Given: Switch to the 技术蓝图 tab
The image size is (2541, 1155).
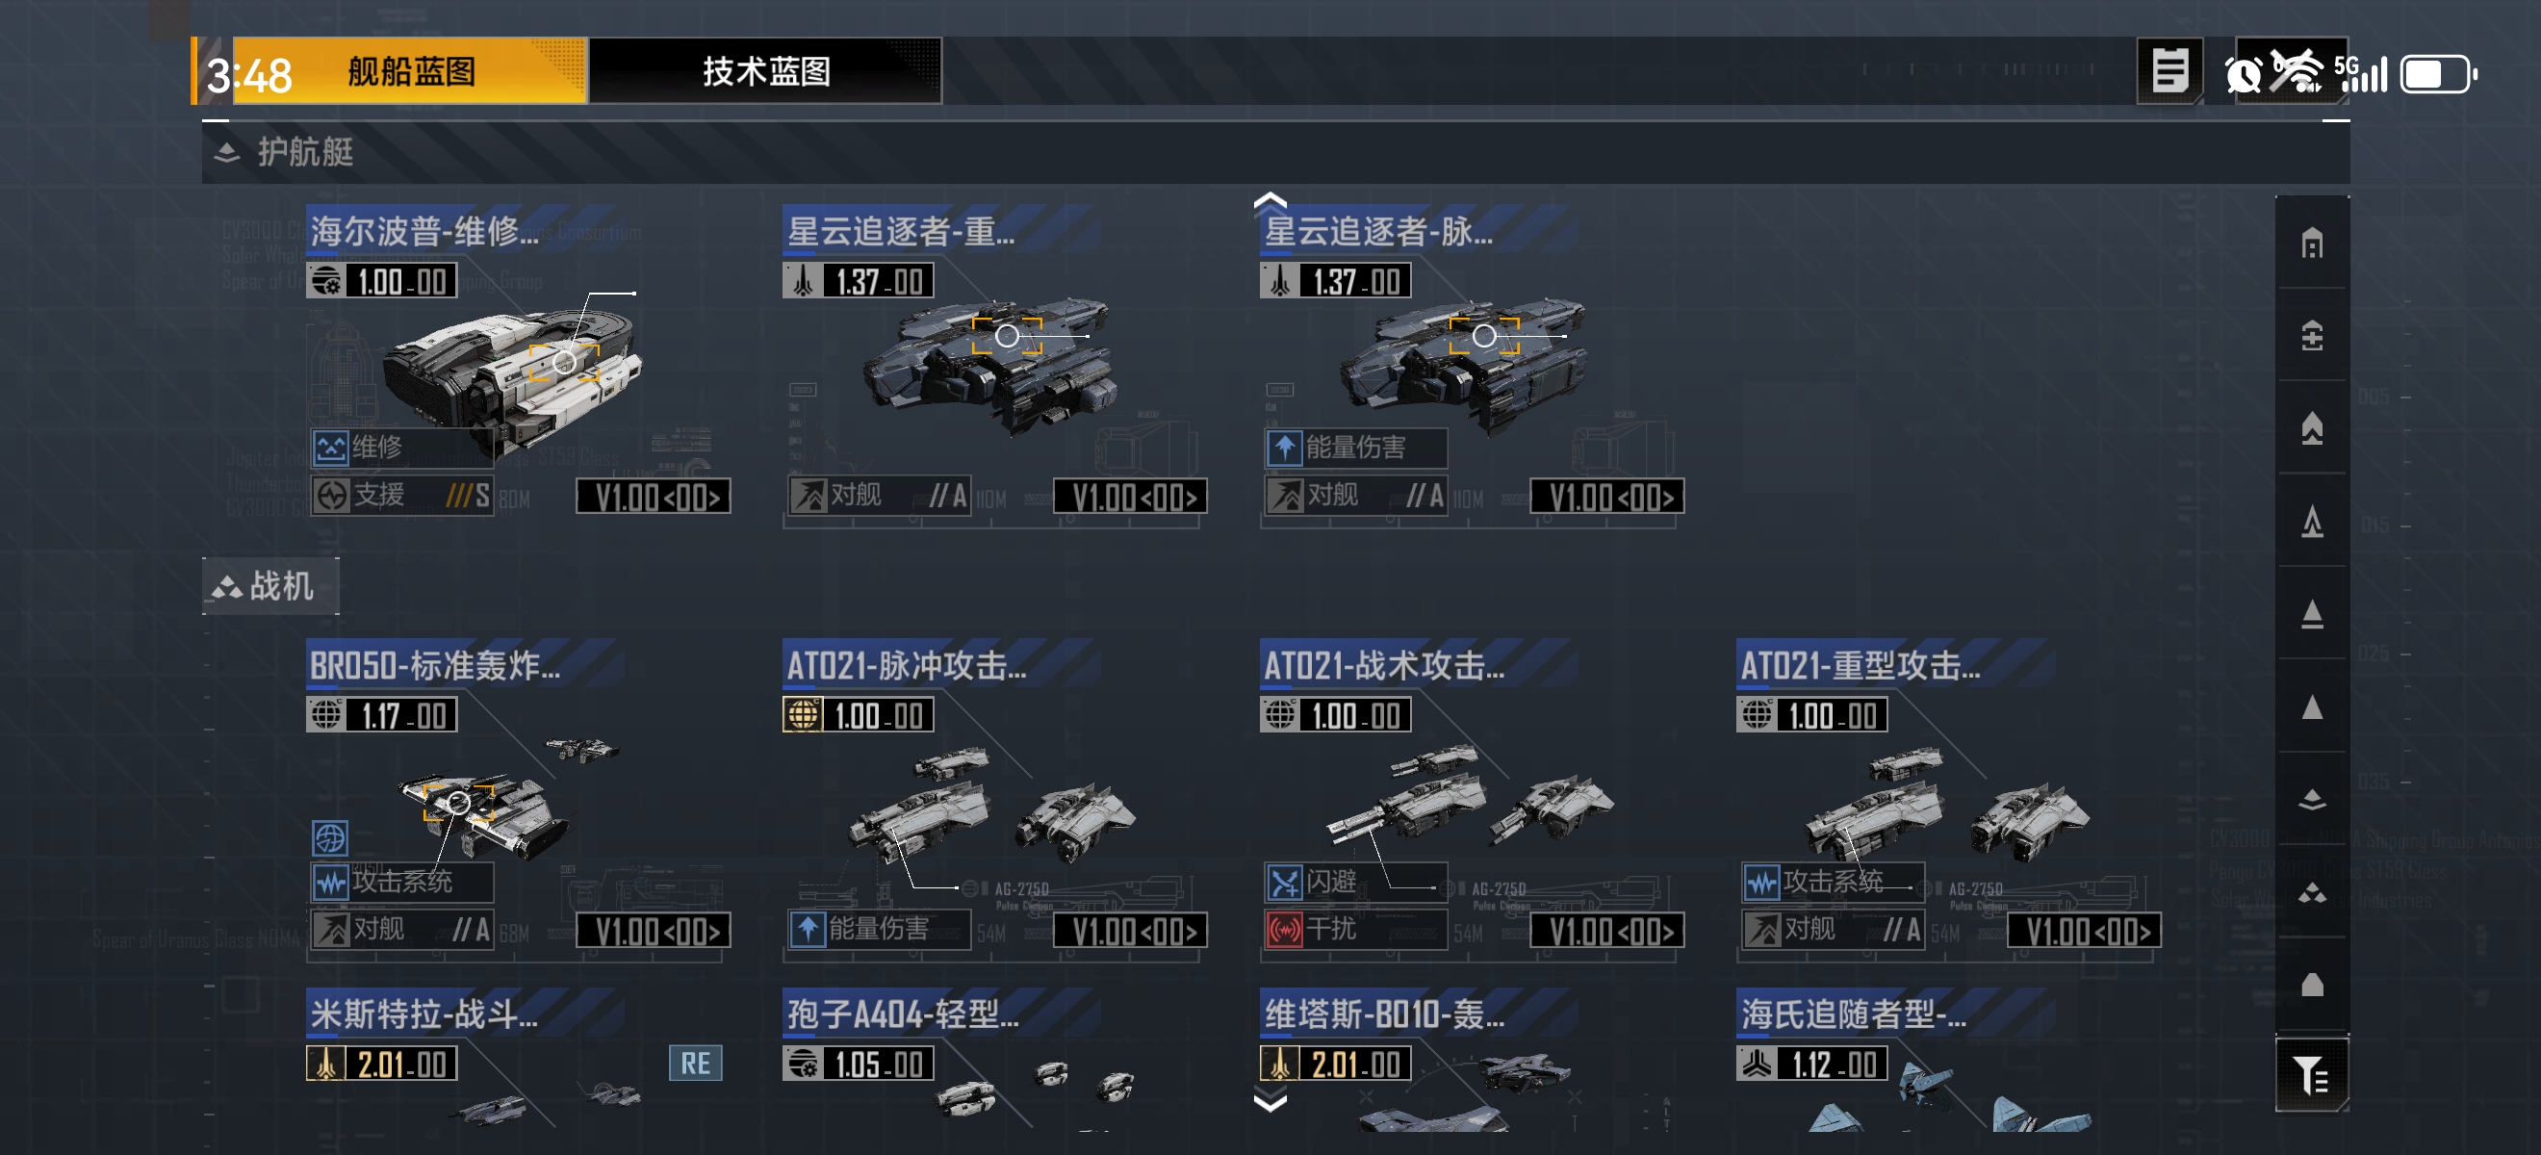Looking at the screenshot, I should (x=765, y=71).
